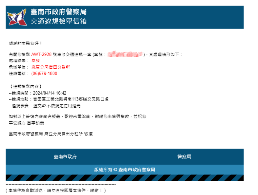Click the signature line ending with 敬復
This screenshot has height=195, width=258.
point(51,134)
